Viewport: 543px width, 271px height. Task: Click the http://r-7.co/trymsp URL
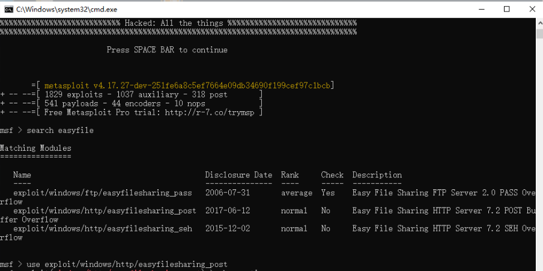click(x=211, y=112)
